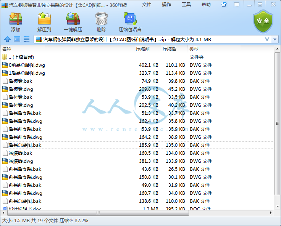Click the 文件夹 type cell
The height and width of the screenshot is (226, 281).
tap(197, 57)
